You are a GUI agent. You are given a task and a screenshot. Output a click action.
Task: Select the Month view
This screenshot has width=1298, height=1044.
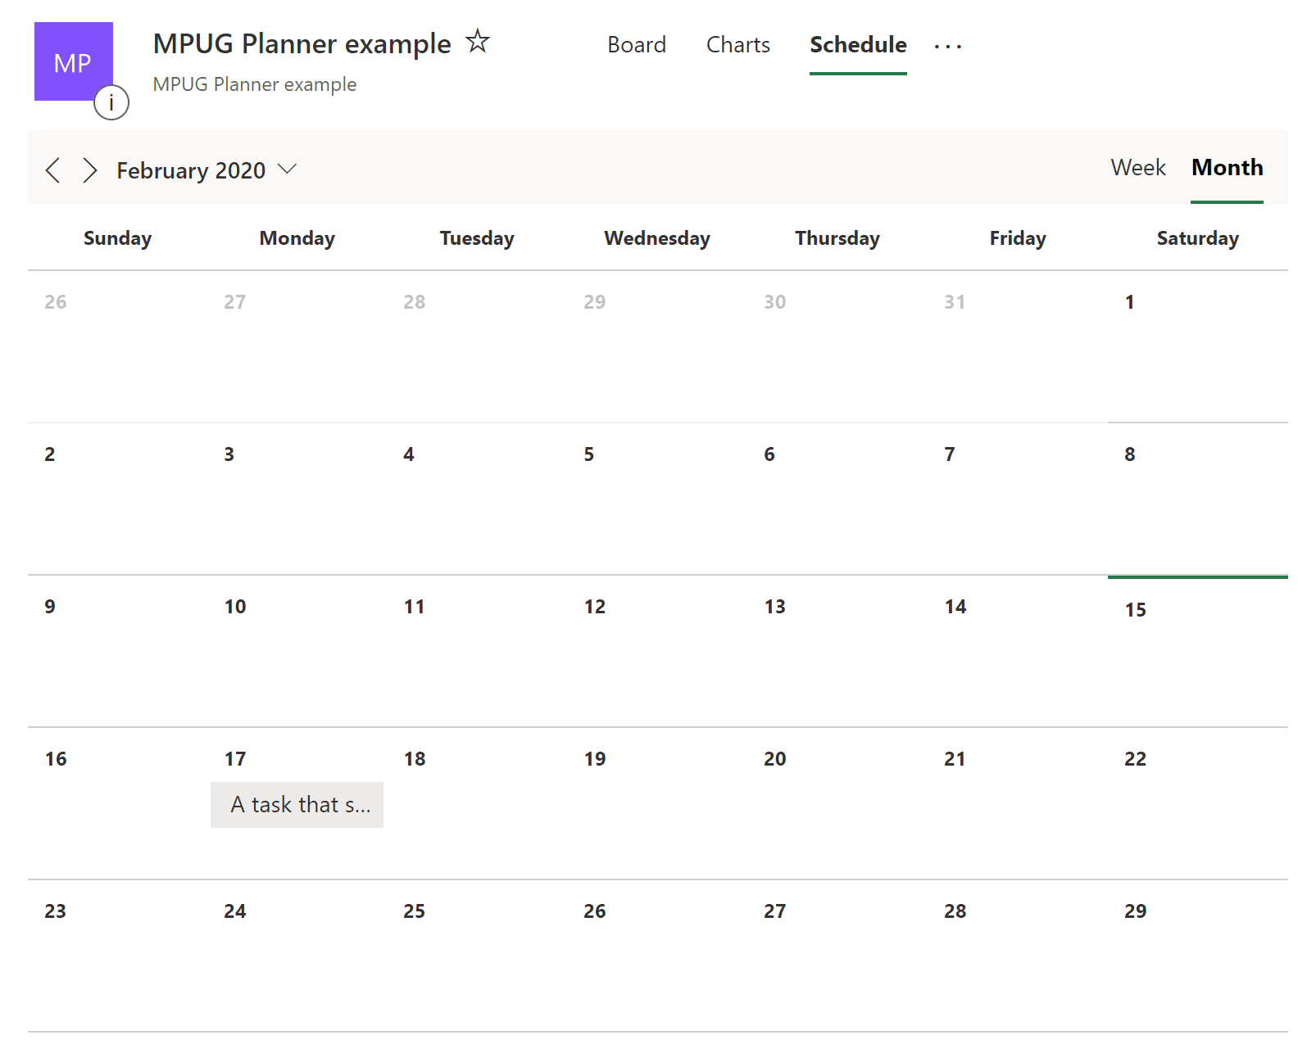coord(1227,167)
